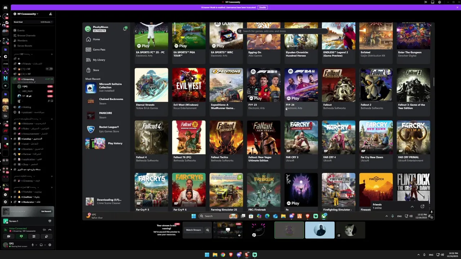Disconnect from voice with hang-up icon
Screen dimensions: 461x259
pyautogui.click(x=50, y=230)
